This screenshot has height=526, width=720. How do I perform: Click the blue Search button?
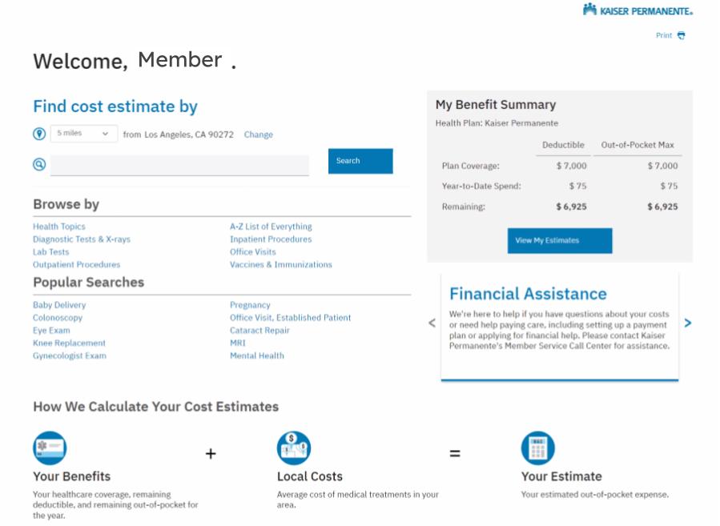point(360,161)
